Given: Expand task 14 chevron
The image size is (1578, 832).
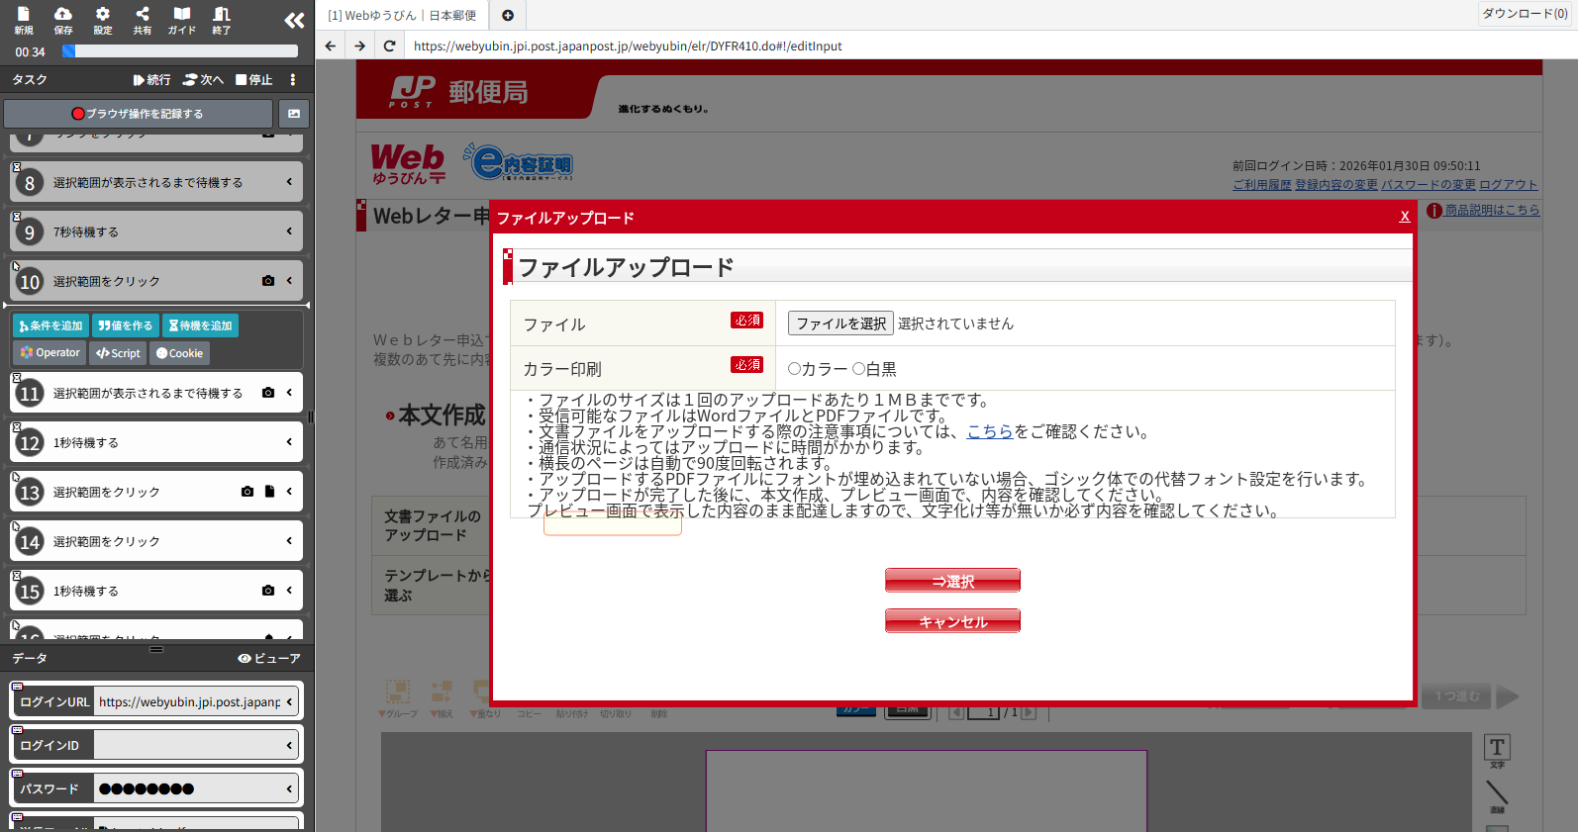Looking at the screenshot, I should tap(289, 541).
